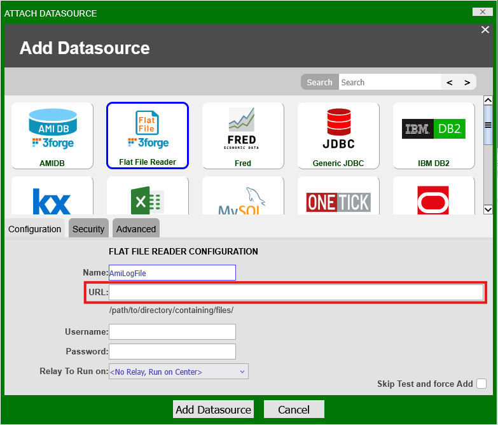Select the Excel spreadsheet datasource icon
This screenshot has height=425, width=498.
pyautogui.click(x=148, y=199)
